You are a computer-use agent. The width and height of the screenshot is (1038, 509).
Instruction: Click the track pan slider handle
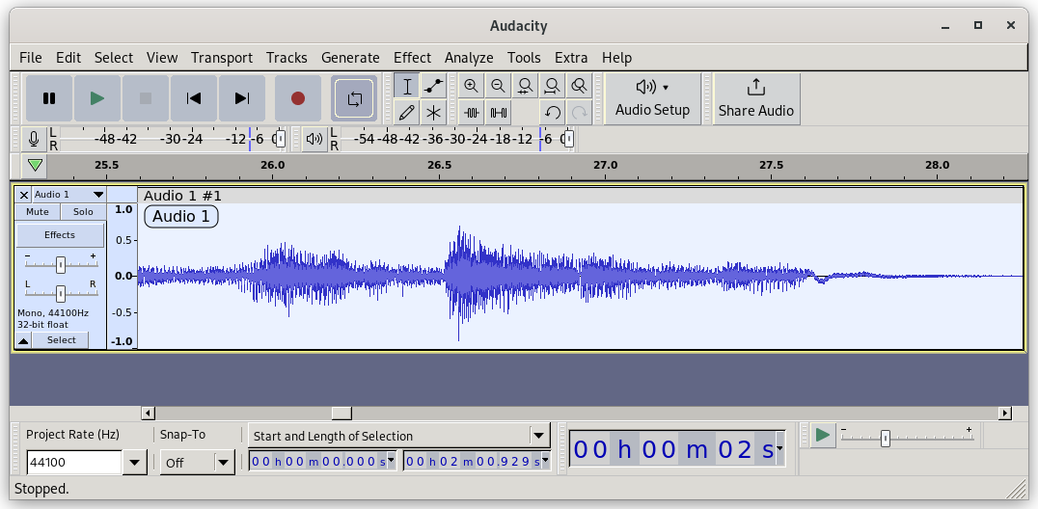point(60,293)
